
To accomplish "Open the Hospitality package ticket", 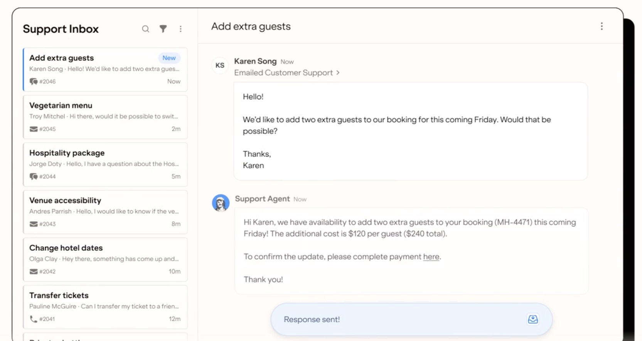I will click(x=105, y=165).
